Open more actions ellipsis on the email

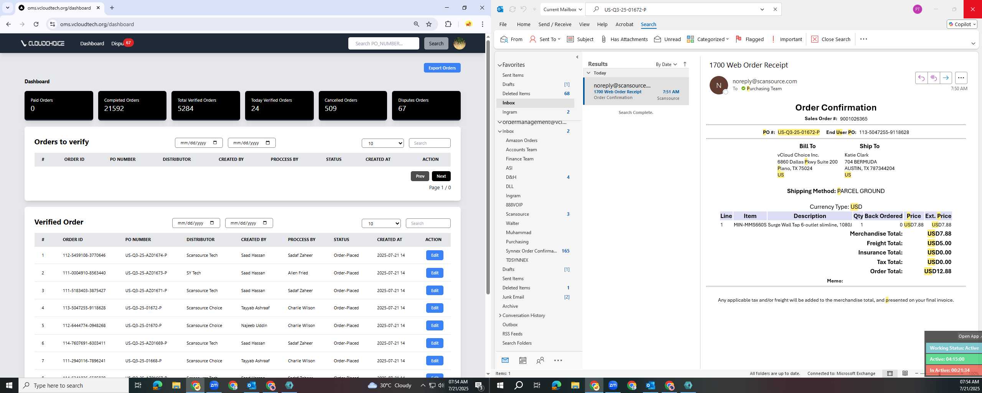tap(961, 78)
